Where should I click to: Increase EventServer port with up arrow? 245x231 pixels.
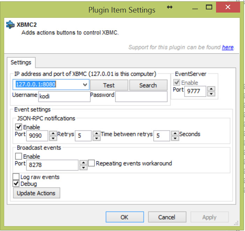(x=211, y=89)
